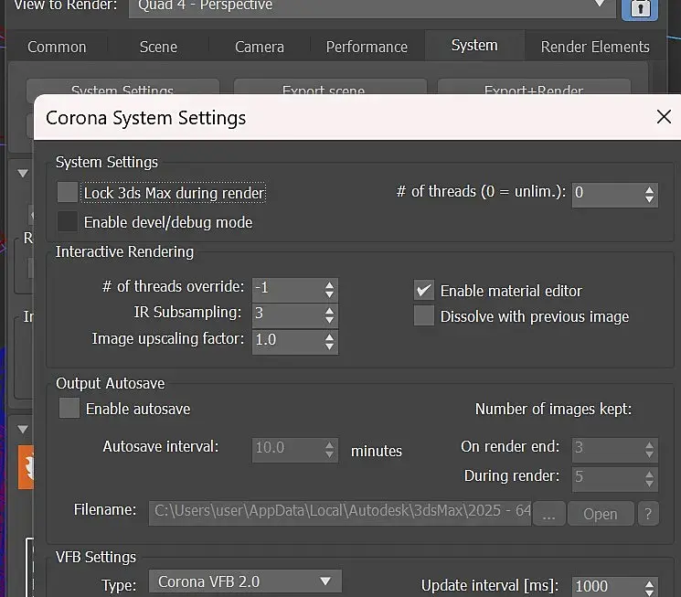This screenshot has height=597, width=681.
Task: Toggle the Enable devel/debug mode checkbox
Action: pyautogui.click(x=68, y=221)
